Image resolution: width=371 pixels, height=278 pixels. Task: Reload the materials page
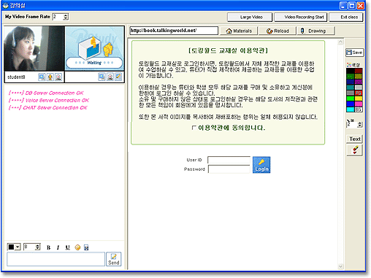(278, 31)
